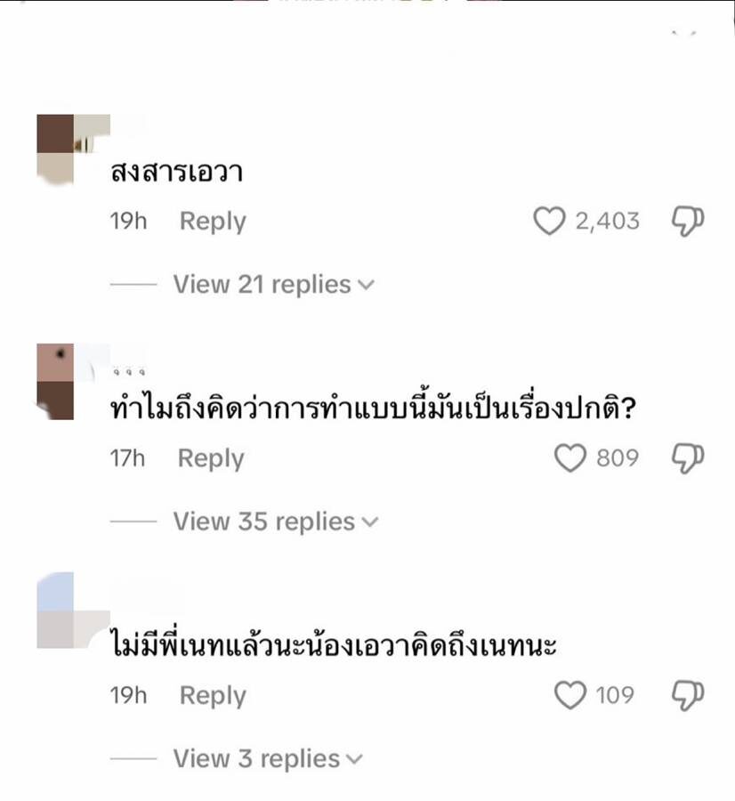Image resolution: width=735 pixels, height=801 pixels.
Task: Open first commenter's profile picture
Action: [55, 150]
